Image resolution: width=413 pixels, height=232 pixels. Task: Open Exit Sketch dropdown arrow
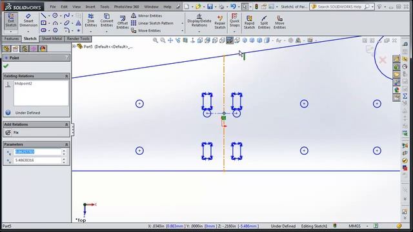(11, 32)
